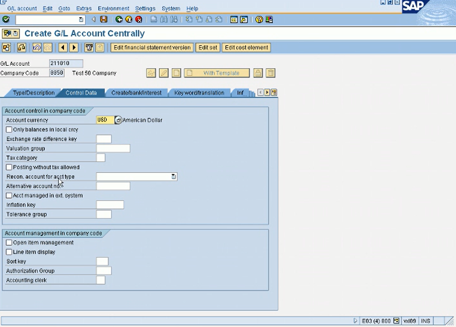Open Customize Local Layout icon
456x327 pixels.
[269, 20]
